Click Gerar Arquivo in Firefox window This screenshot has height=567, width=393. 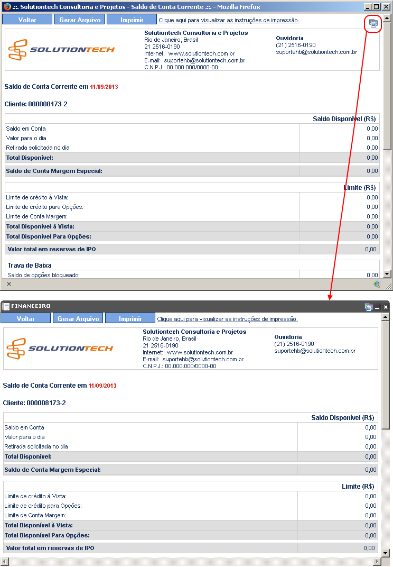(80, 20)
